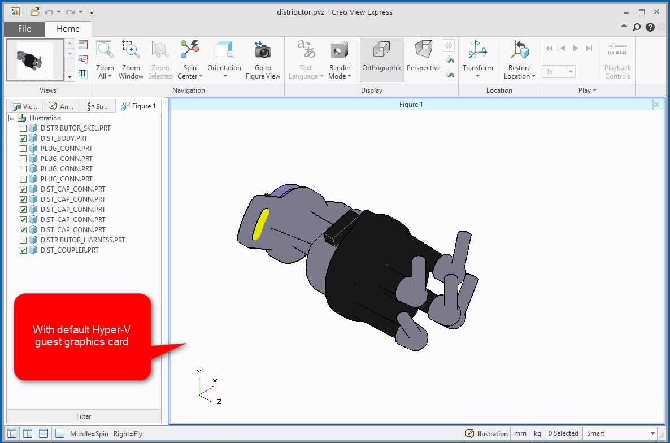Open the File menu tab
Viewport: 670px width, 443px height.
point(24,29)
